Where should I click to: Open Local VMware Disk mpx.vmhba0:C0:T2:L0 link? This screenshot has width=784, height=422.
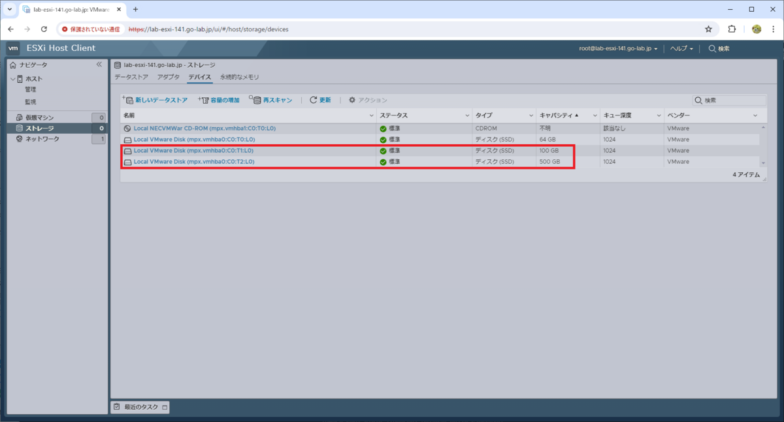coord(194,162)
